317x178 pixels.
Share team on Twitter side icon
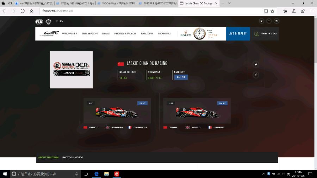(x=256, y=64)
